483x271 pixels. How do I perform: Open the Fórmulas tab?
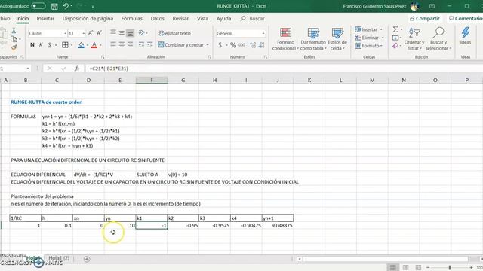(132, 18)
